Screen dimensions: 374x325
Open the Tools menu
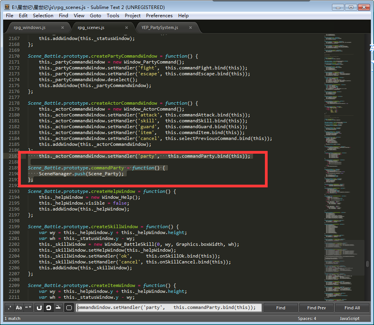[113, 16]
